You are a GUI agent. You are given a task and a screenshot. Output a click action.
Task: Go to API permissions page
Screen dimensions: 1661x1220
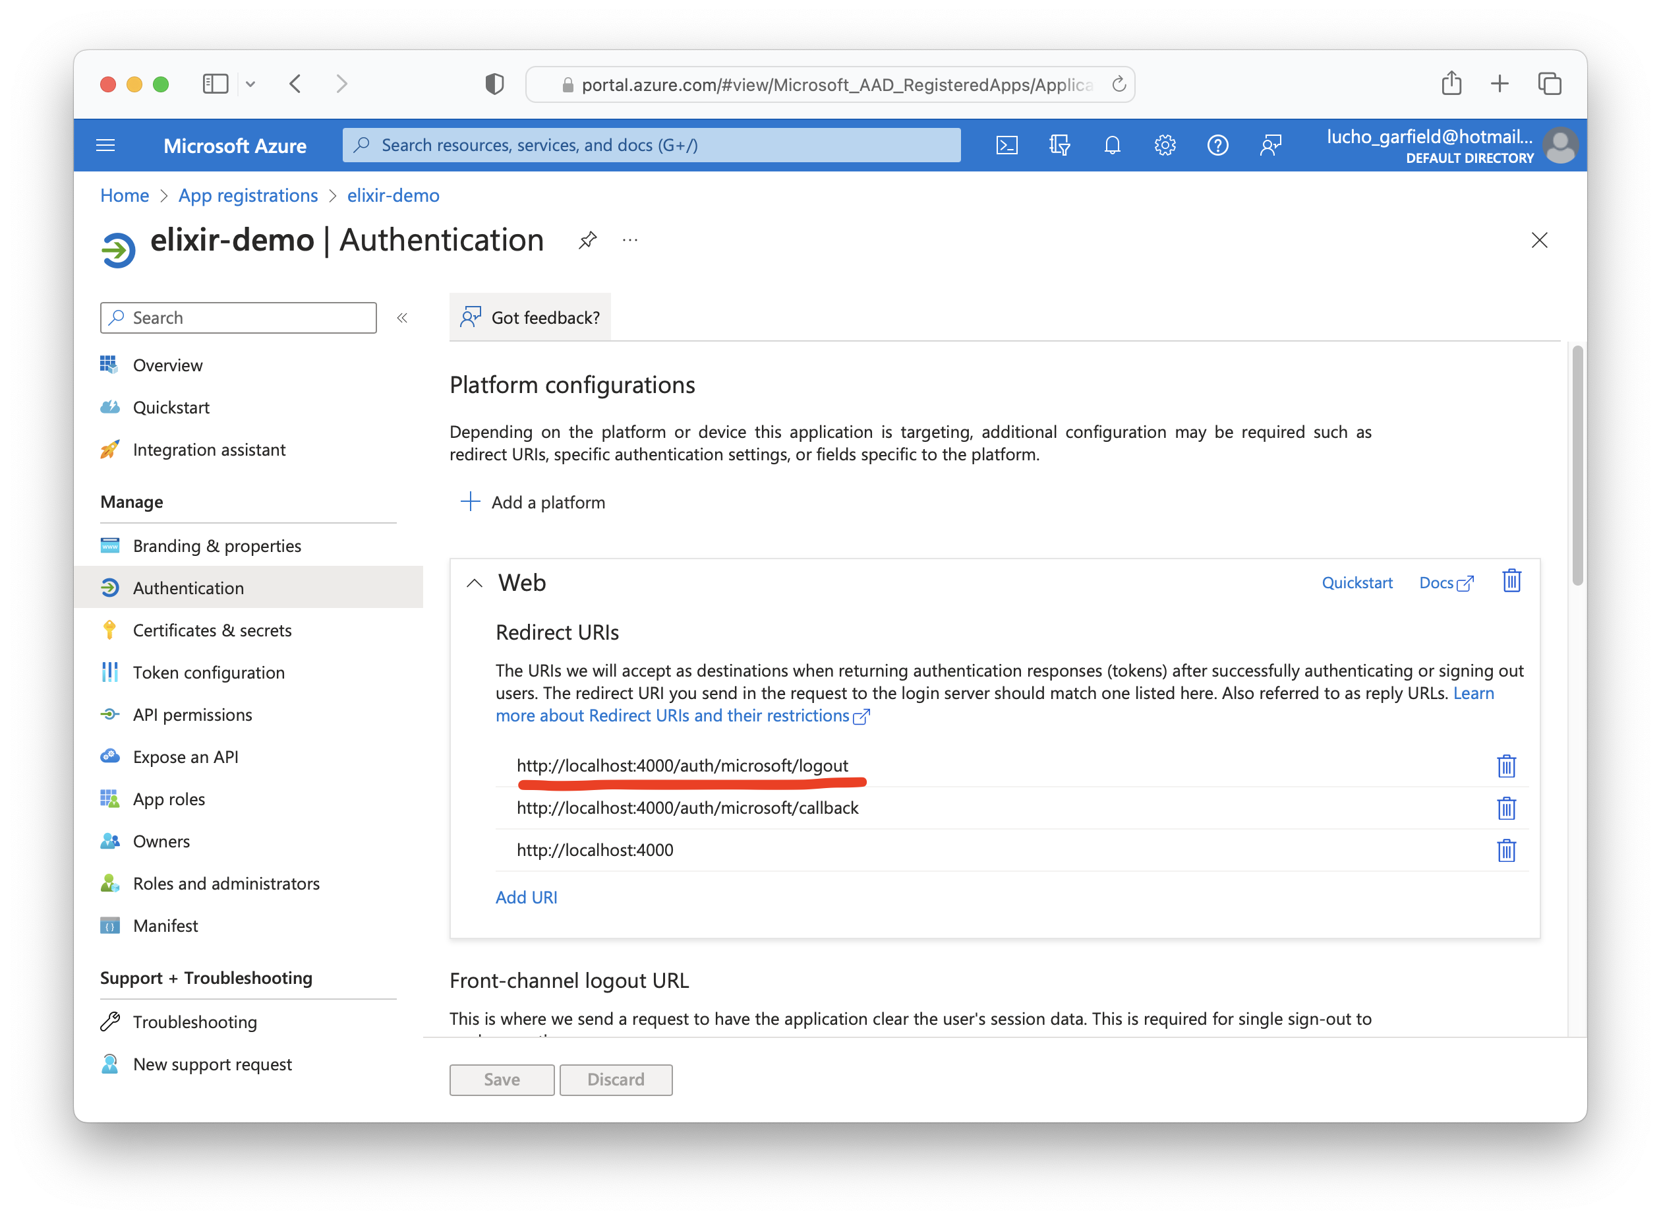192,714
